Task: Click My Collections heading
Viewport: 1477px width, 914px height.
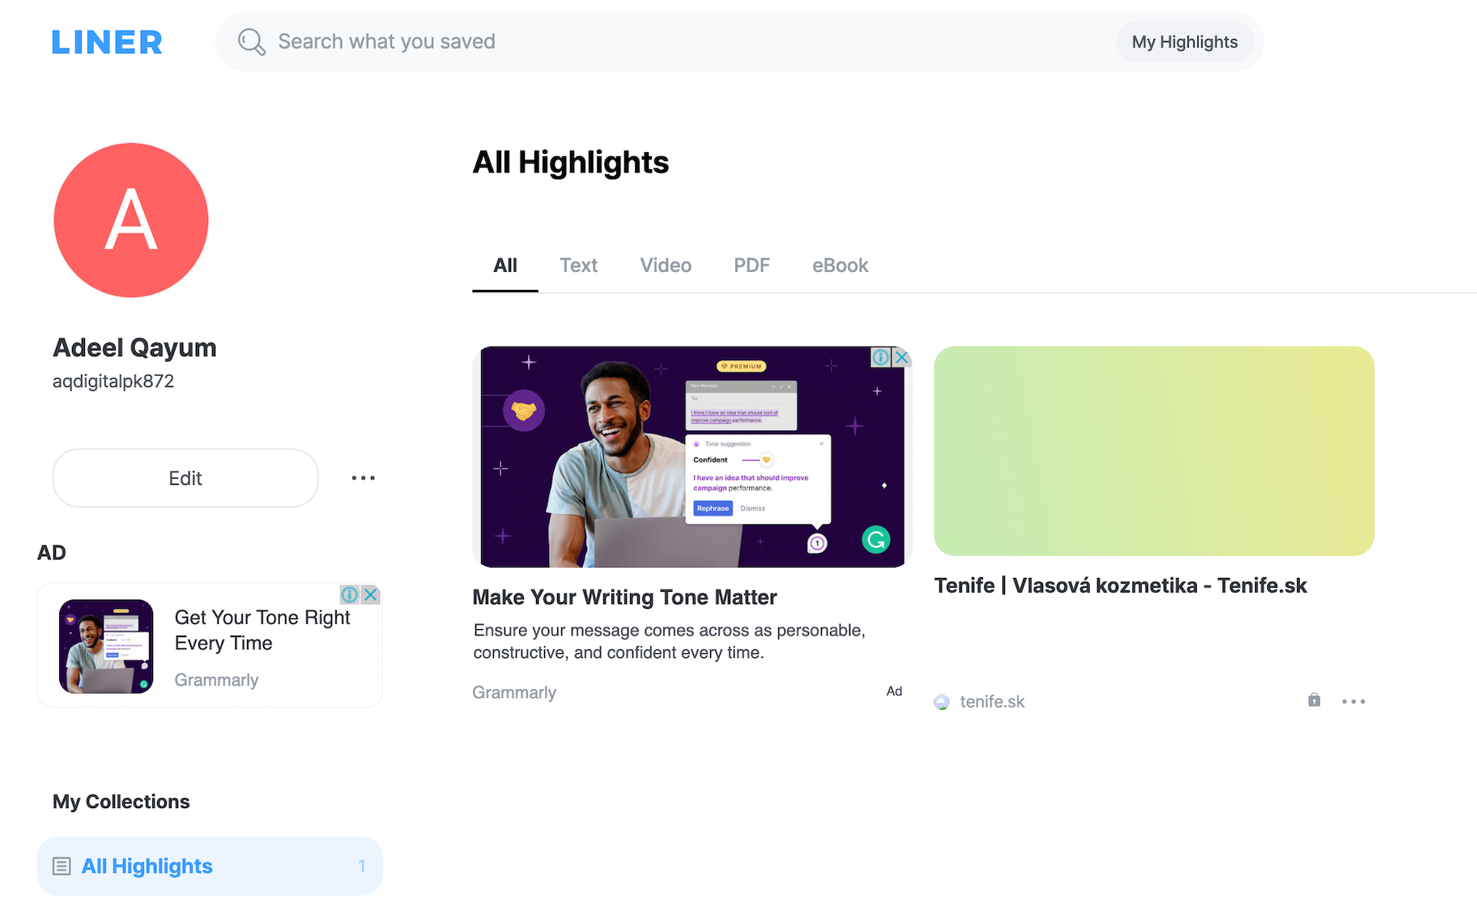Action: pos(121,801)
